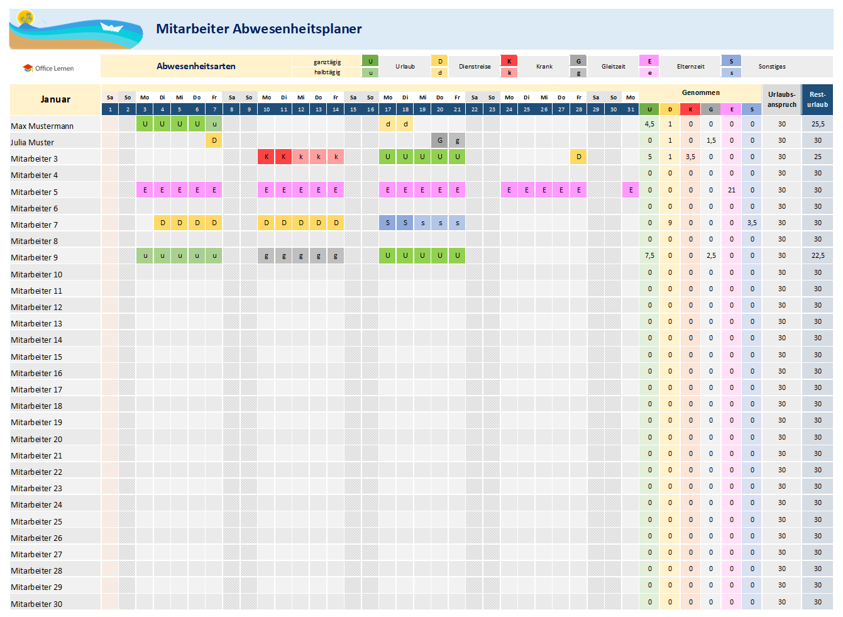Select Julia Muster's 'D' entry on day 7
The height and width of the screenshot is (617, 843).
(x=214, y=140)
